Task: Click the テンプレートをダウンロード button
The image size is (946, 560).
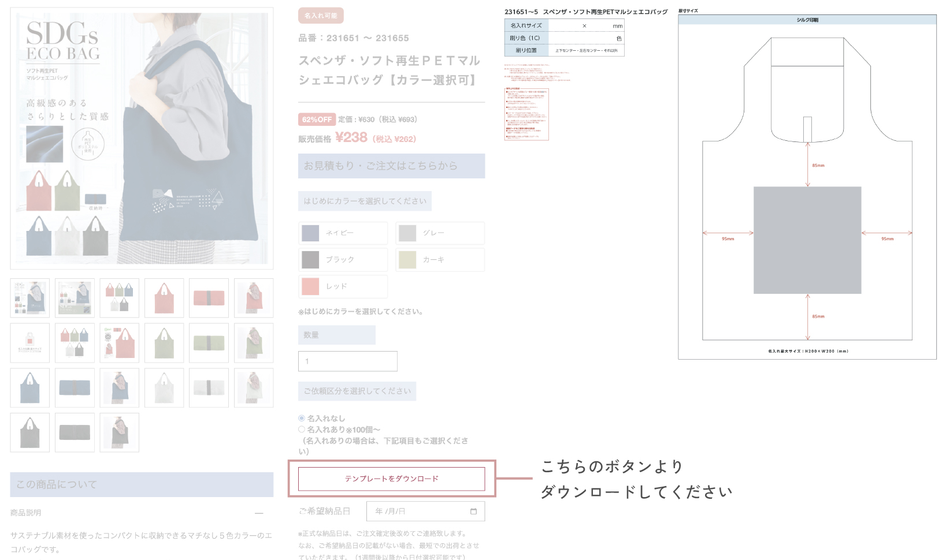Action: pos(391,479)
